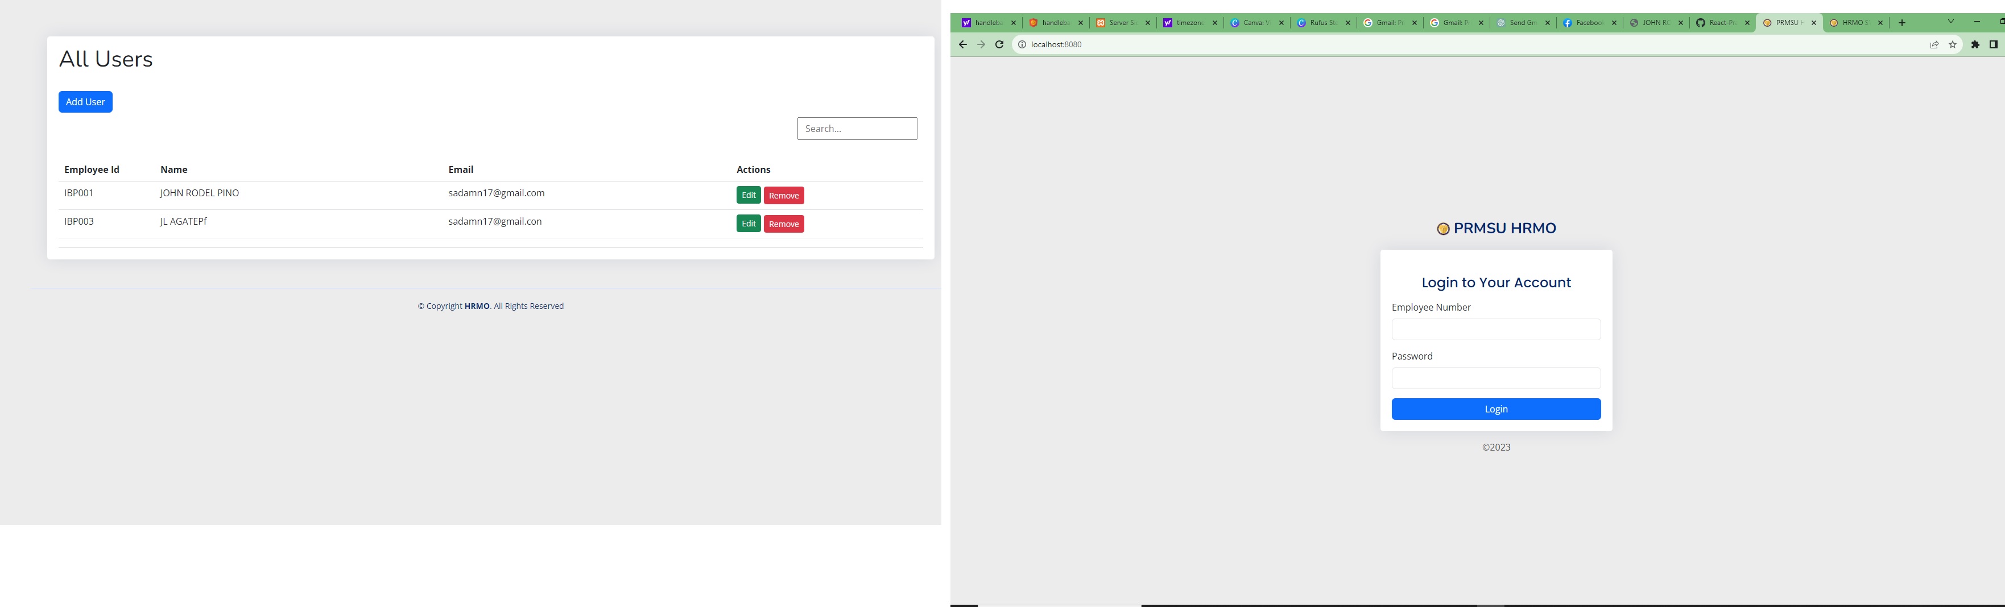This screenshot has width=2005, height=607.
Task: Toggle the browser side panel icon
Action: (x=1993, y=45)
